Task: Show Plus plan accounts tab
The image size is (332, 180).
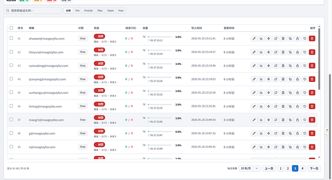Action: pos(100,11)
